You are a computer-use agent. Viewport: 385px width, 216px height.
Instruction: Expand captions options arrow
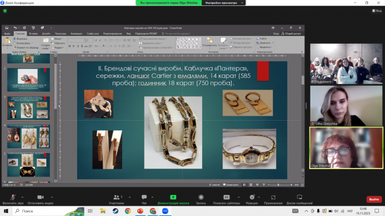[x=239, y=197]
